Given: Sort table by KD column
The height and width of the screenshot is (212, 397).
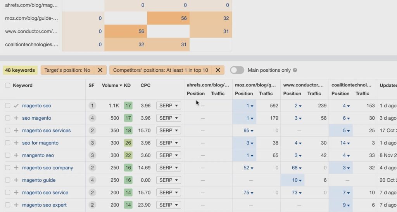Looking at the screenshot, I should click(127, 85).
